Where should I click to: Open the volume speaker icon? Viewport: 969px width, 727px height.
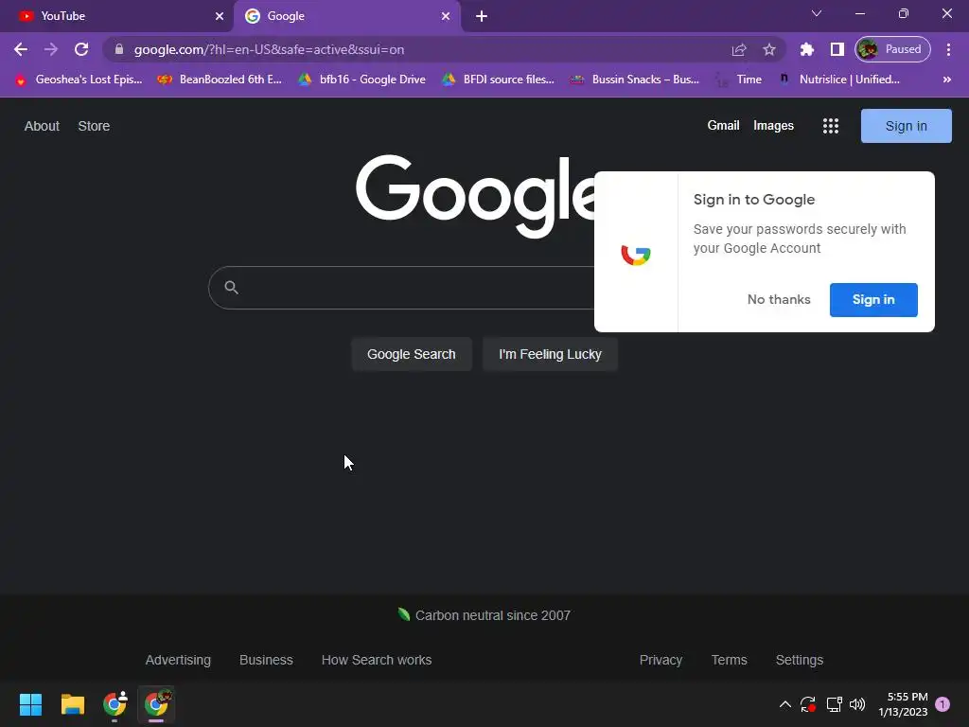pyautogui.click(x=857, y=704)
